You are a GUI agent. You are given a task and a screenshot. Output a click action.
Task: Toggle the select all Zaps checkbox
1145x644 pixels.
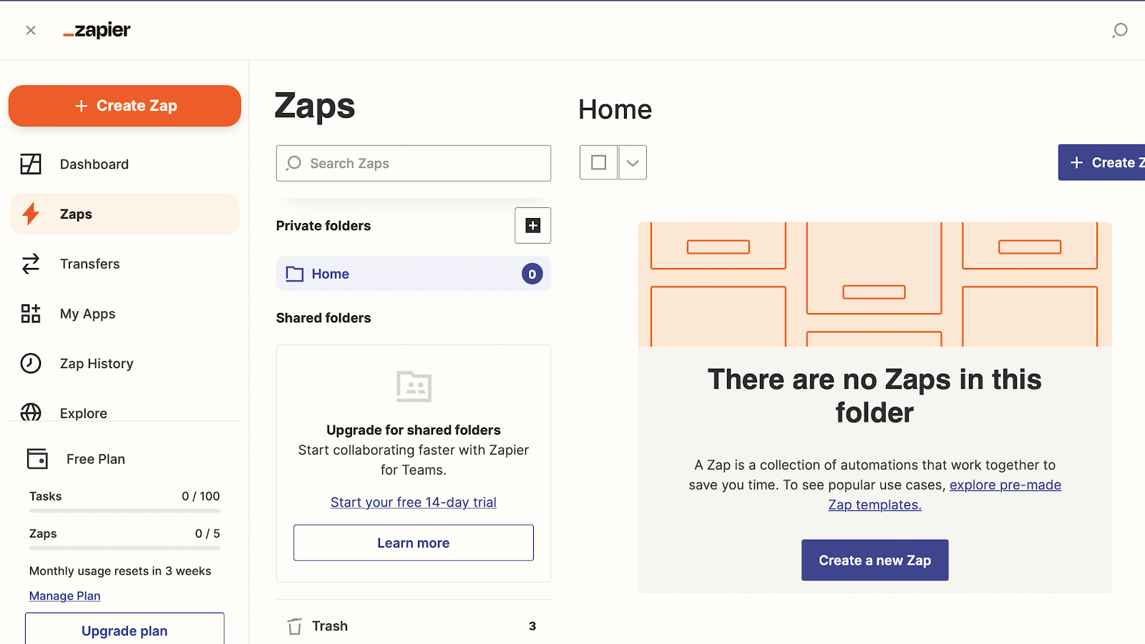[599, 162]
